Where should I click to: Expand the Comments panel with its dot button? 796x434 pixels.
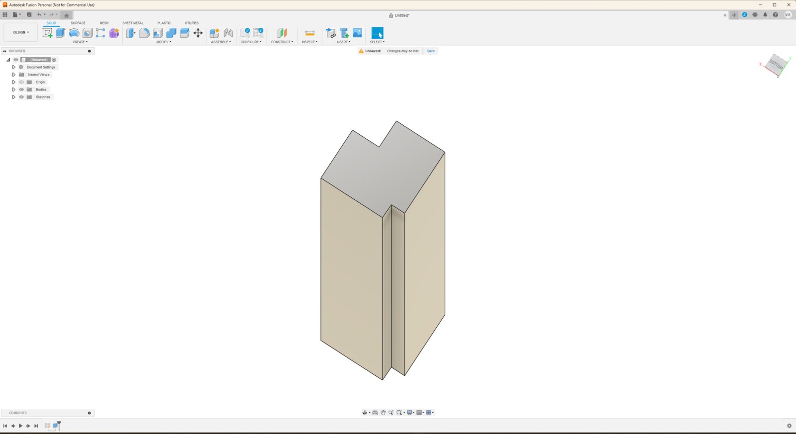pyautogui.click(x=90, y=413)
